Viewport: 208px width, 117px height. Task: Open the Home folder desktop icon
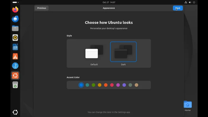[x=187, y=106]
